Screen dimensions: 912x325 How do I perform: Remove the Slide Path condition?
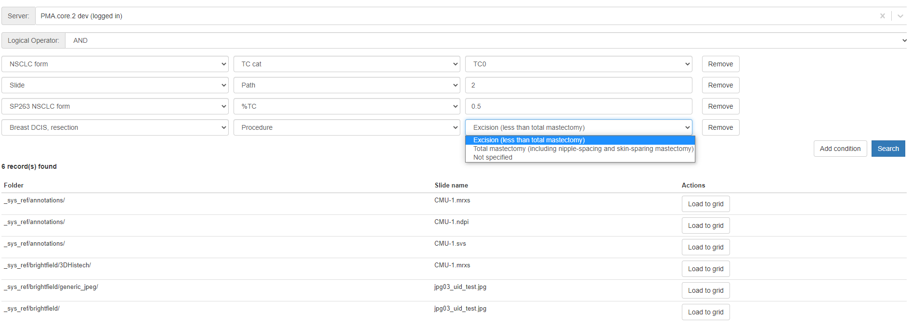tap(720, 85)
